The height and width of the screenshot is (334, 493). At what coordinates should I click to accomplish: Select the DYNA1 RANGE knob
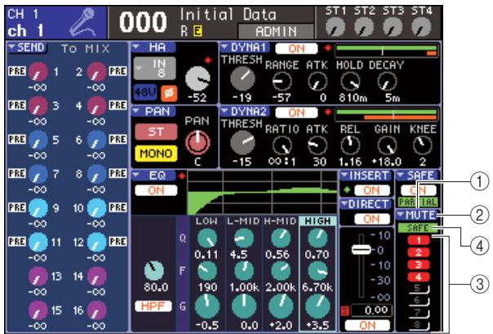pyautogui.click(x=282, y=81)
